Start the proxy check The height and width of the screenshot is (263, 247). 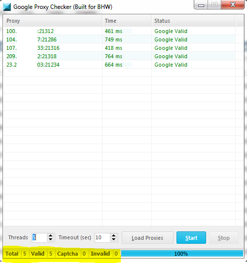click(x=191, y=238)
